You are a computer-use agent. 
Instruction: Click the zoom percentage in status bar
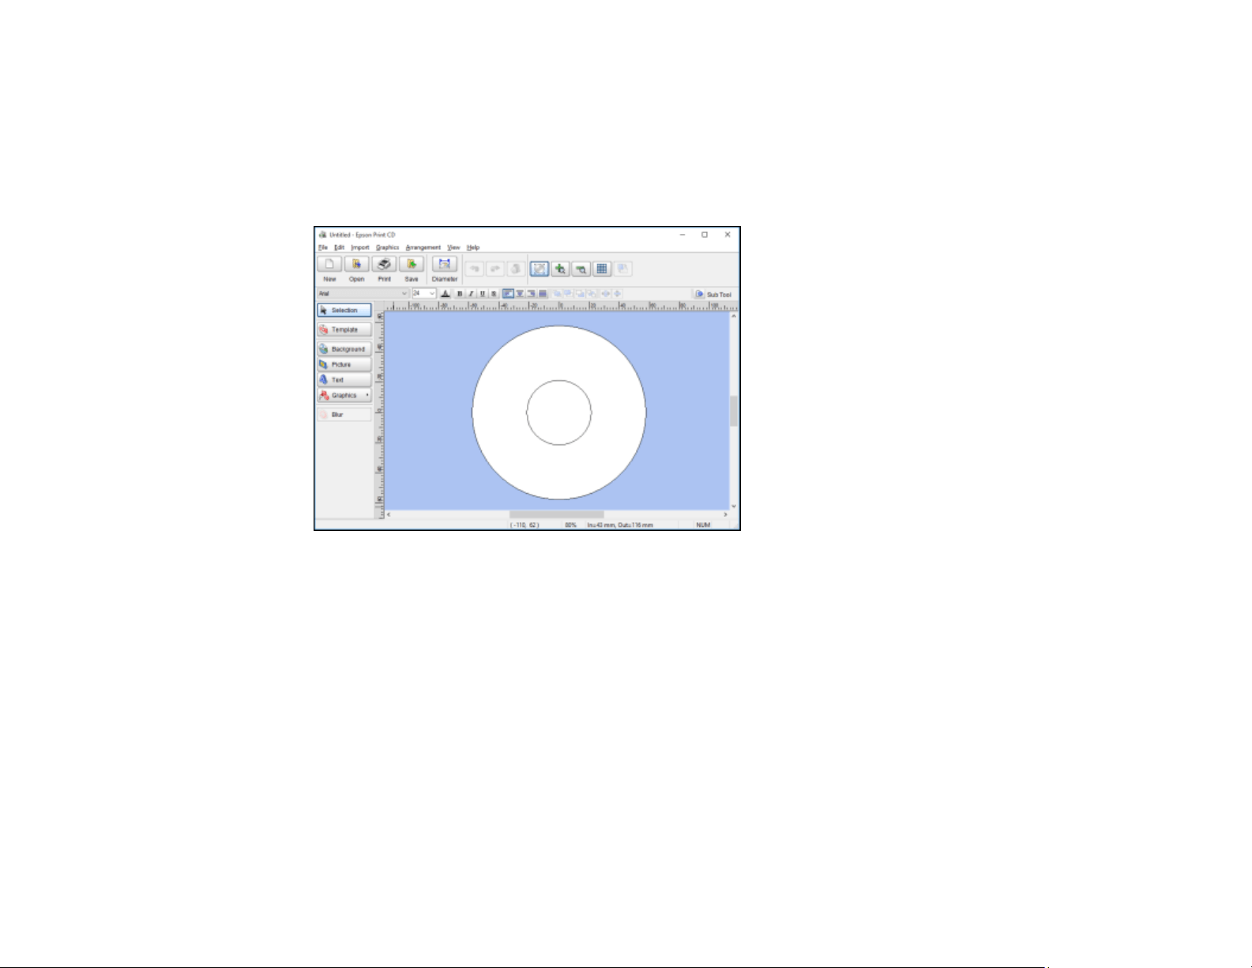(x=570, y=525)
